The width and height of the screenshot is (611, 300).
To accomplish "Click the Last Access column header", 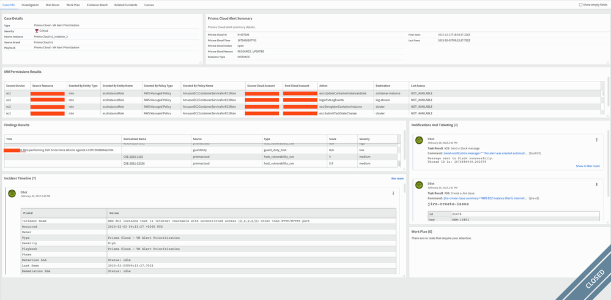I will (x=505, y=86).
